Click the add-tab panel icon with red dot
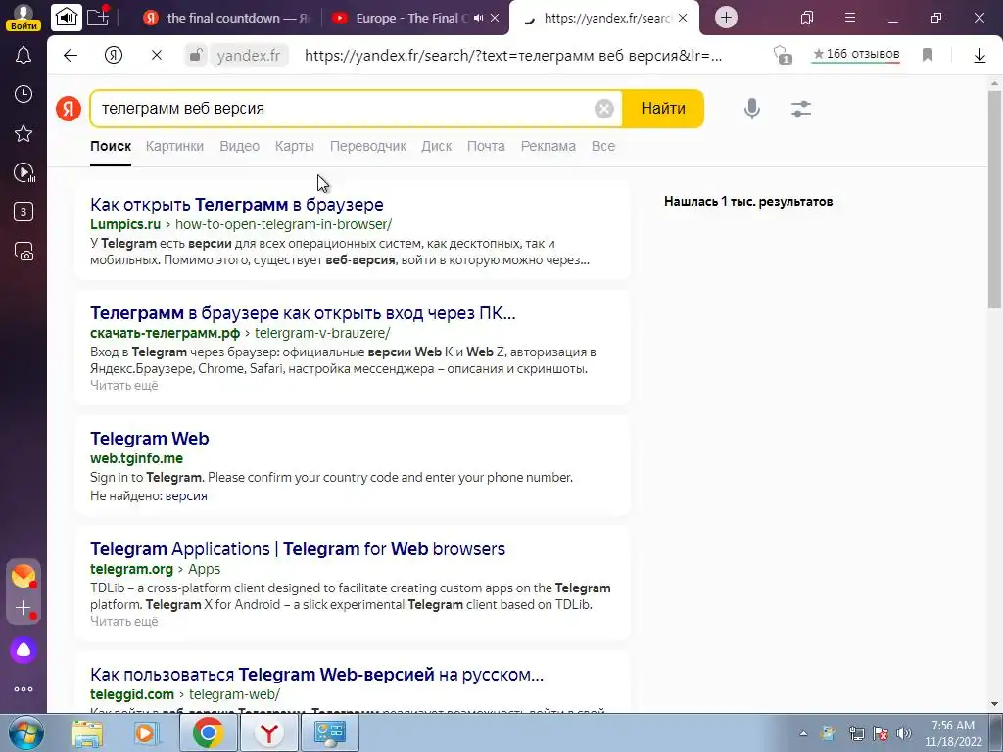Viewport: 1003px width, 752px height. pos(99,17)
